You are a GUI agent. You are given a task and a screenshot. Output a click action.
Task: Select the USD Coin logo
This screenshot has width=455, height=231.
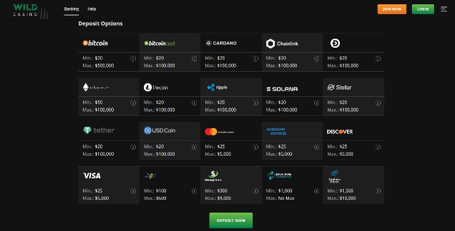coord(160,131)
